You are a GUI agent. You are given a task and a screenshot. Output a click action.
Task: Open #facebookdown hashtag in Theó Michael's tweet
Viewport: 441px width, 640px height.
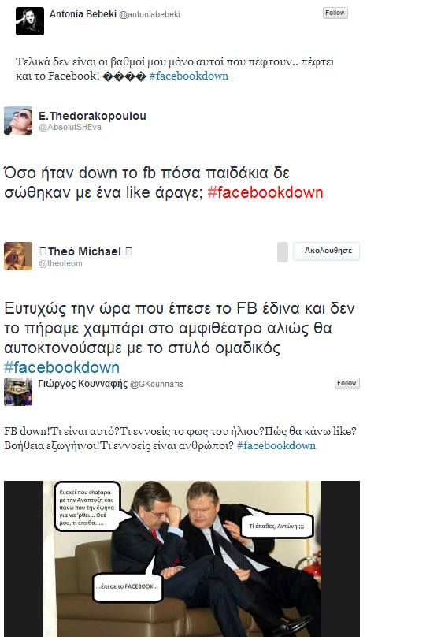(61, 367)
